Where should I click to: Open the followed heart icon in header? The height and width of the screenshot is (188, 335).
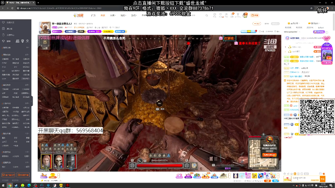point(221,15)
